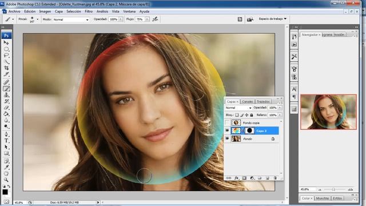Select the Elliptical Marquee tool
This screenshot has height=206, width=366.
(6, 49)
